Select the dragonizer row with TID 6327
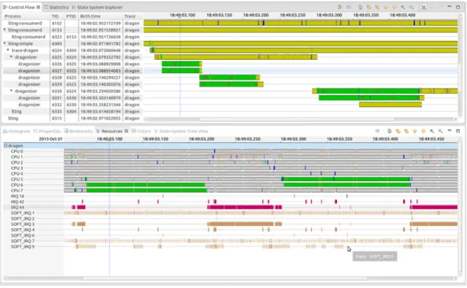467x288 pixels. (x=72, y=71)
